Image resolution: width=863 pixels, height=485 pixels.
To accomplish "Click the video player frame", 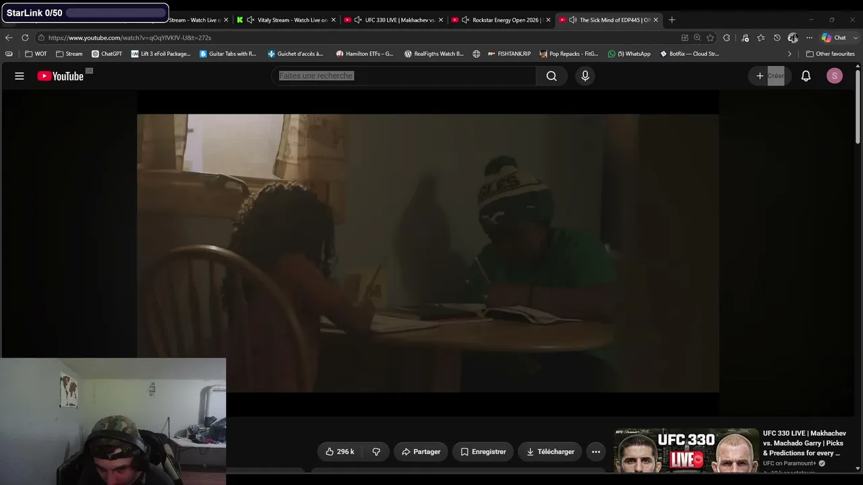I will pos(428,253).
